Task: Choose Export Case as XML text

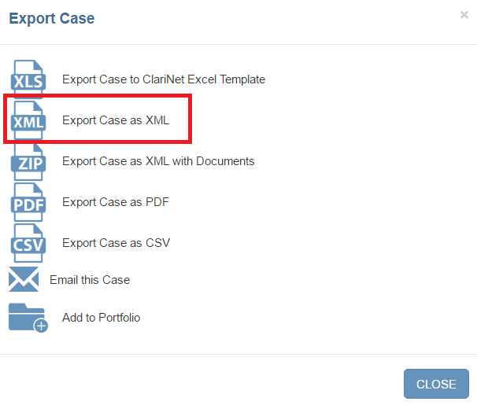Action: coord(116,120)
